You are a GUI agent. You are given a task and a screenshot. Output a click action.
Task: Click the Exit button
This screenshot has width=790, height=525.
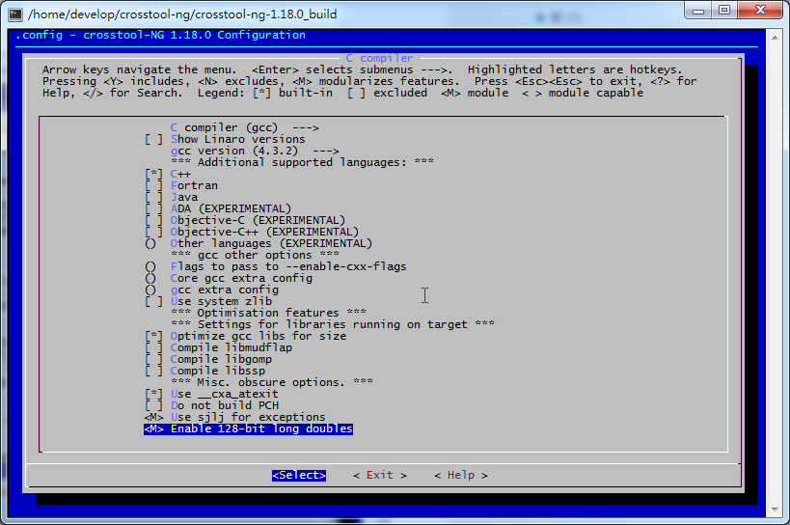point(380,476)
